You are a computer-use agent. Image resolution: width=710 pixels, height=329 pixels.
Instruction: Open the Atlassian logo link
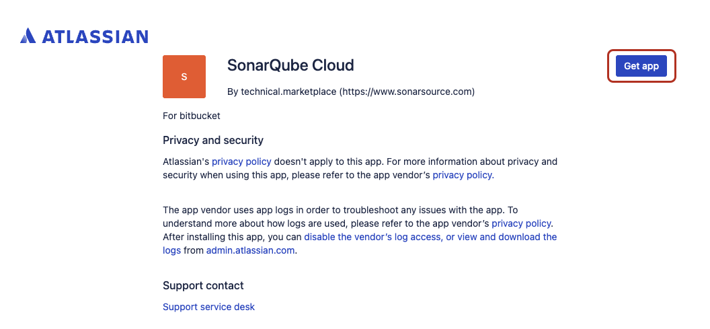pos(84,36)
